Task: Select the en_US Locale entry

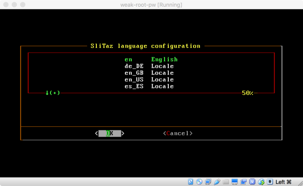Action: pos(149,80)
